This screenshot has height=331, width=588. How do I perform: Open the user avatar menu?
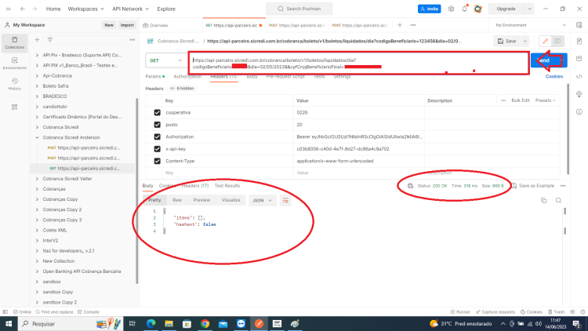[477, 9]
